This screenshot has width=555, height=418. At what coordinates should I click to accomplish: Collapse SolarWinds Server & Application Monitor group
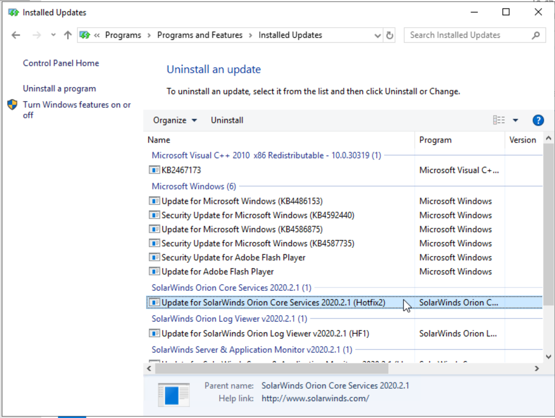click(x=252, y=350)
